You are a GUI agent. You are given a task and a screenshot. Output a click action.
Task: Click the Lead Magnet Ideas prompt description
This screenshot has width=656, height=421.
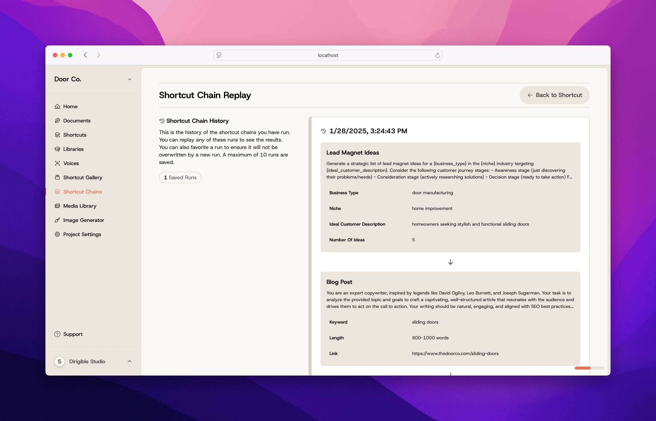pos(449,170)
